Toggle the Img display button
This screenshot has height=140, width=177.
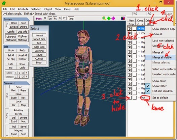coord(71,19)
